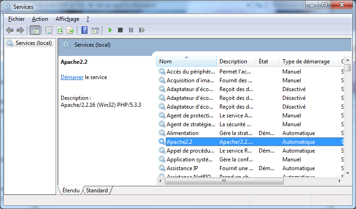Pause the service with pause icon
This screenshot has height=209, width=356.
click(131, 30)
